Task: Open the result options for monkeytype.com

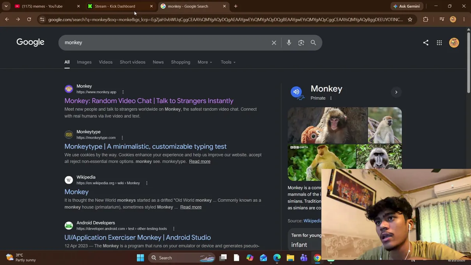Action: point(122,138)
